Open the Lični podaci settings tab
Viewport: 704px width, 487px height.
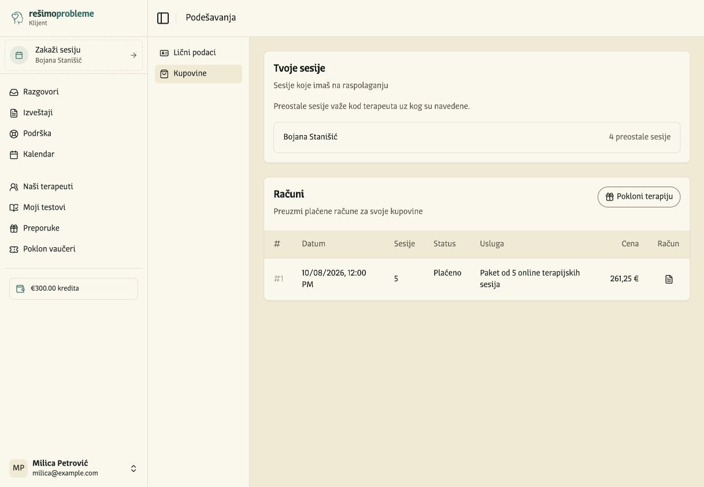point(198,53)
